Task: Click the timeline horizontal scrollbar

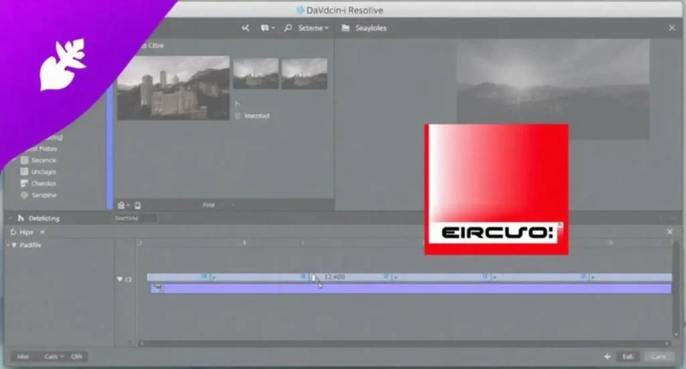Action: tap(404, 344)
